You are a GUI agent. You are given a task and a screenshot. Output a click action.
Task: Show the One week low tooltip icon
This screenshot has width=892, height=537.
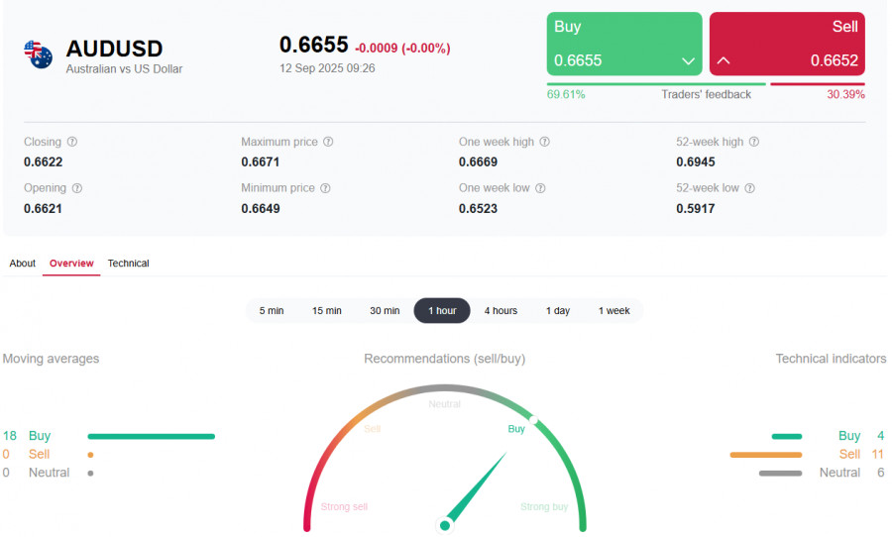540,188
